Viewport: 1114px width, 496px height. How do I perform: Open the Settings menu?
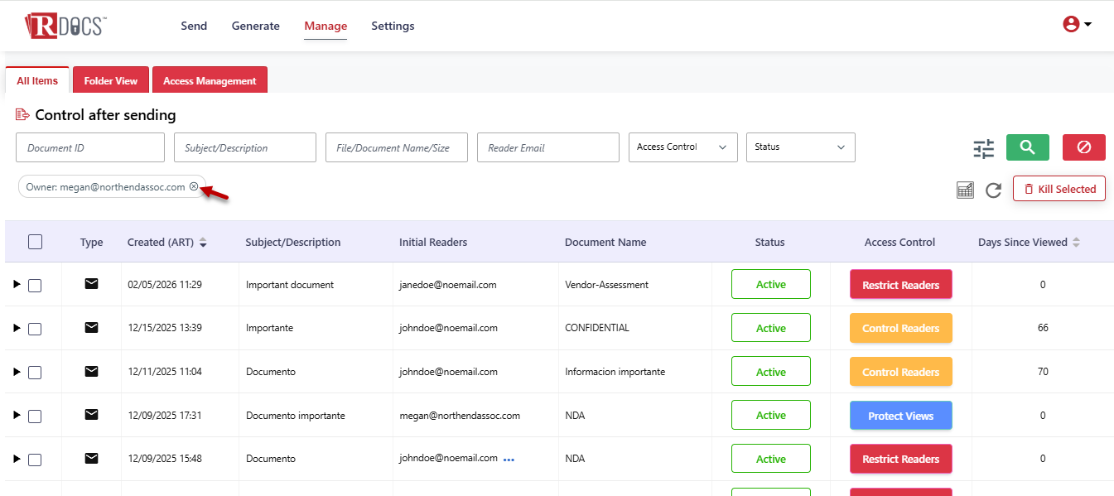pos(393,26)
